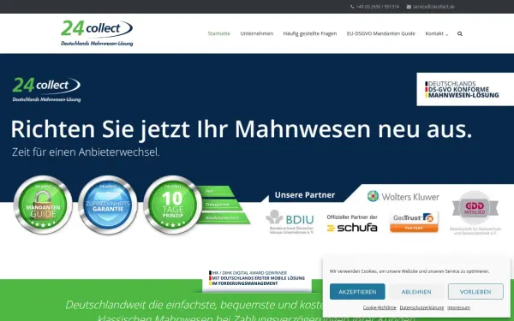
Task: Click the Unsere Partner heading
Action: (305, 195)
